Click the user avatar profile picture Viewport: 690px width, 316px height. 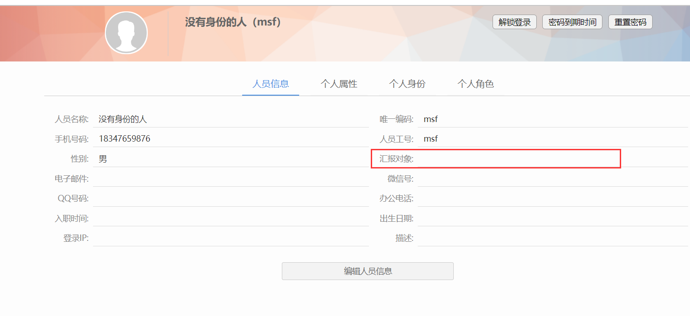point(126,33)
